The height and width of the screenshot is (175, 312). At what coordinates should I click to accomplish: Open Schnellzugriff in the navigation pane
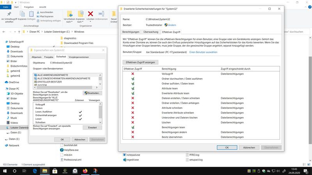tap(16, 42)
